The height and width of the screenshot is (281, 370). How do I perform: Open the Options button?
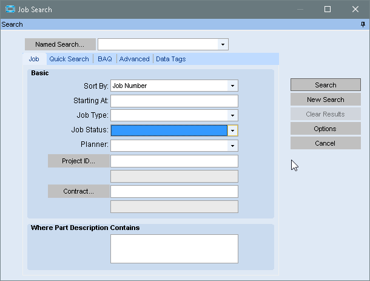(325, 129)
